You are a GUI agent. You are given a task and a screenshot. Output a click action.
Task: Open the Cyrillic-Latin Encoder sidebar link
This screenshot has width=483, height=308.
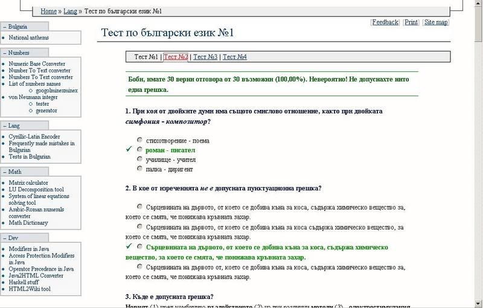[x=34, y=137]
